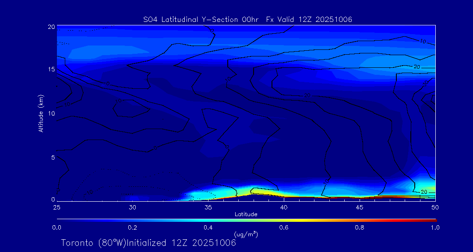Click the colorbar label 0.6
Screen dimensions: 473x252
click(284, 227)
